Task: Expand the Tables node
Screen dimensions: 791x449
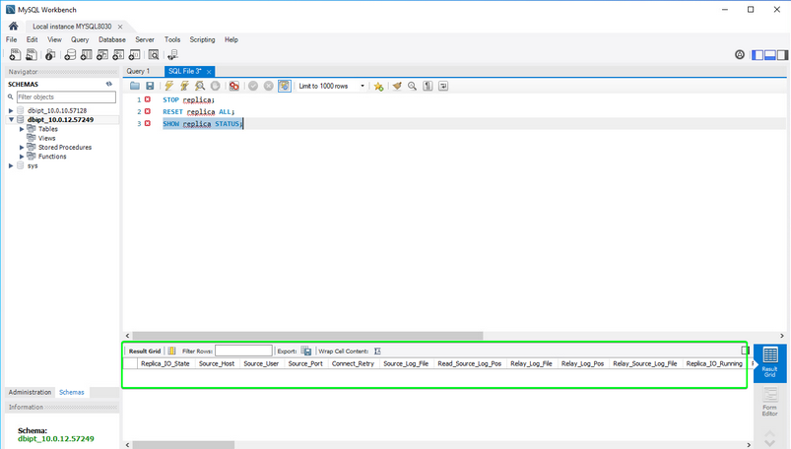Action: click(x=22, y=129)
